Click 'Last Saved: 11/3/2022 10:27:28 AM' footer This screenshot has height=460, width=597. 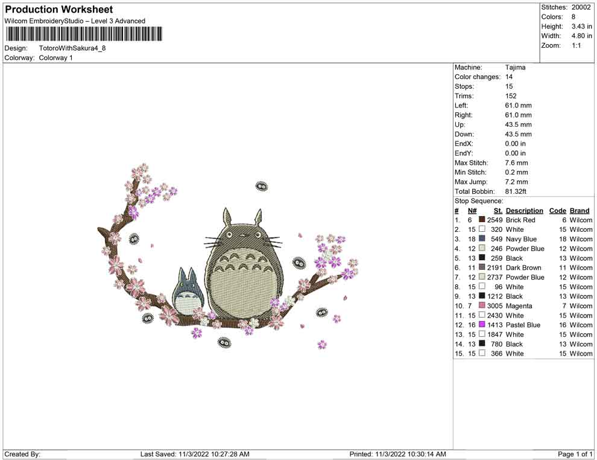[x=195, y=454]
